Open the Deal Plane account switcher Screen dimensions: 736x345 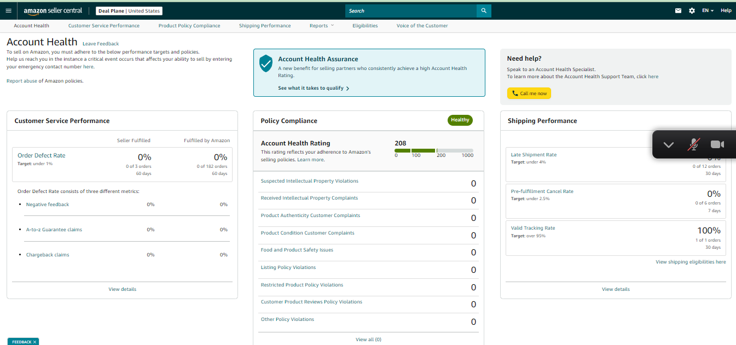129,11
